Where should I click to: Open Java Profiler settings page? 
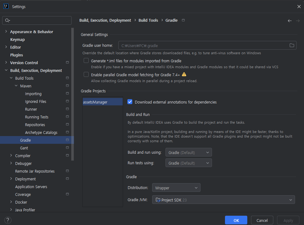coord(25,210)
